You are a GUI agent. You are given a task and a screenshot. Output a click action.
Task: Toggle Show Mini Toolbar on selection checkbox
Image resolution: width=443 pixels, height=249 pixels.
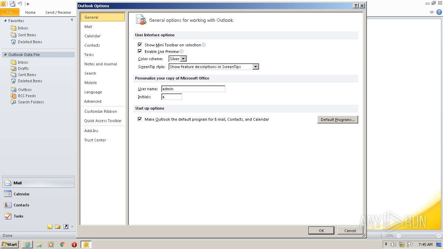click(x=140, y=45)
